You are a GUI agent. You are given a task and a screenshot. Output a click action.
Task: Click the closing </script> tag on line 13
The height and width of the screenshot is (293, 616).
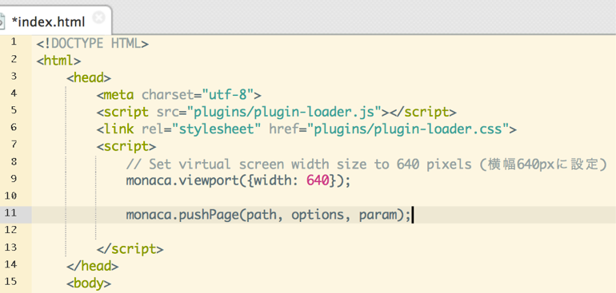click(x=130, y=249)
